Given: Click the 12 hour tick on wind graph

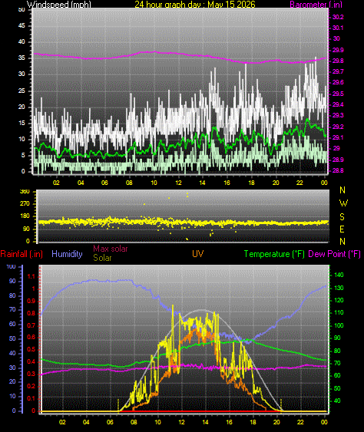Looking at the screenshot, I should [178, 183].
